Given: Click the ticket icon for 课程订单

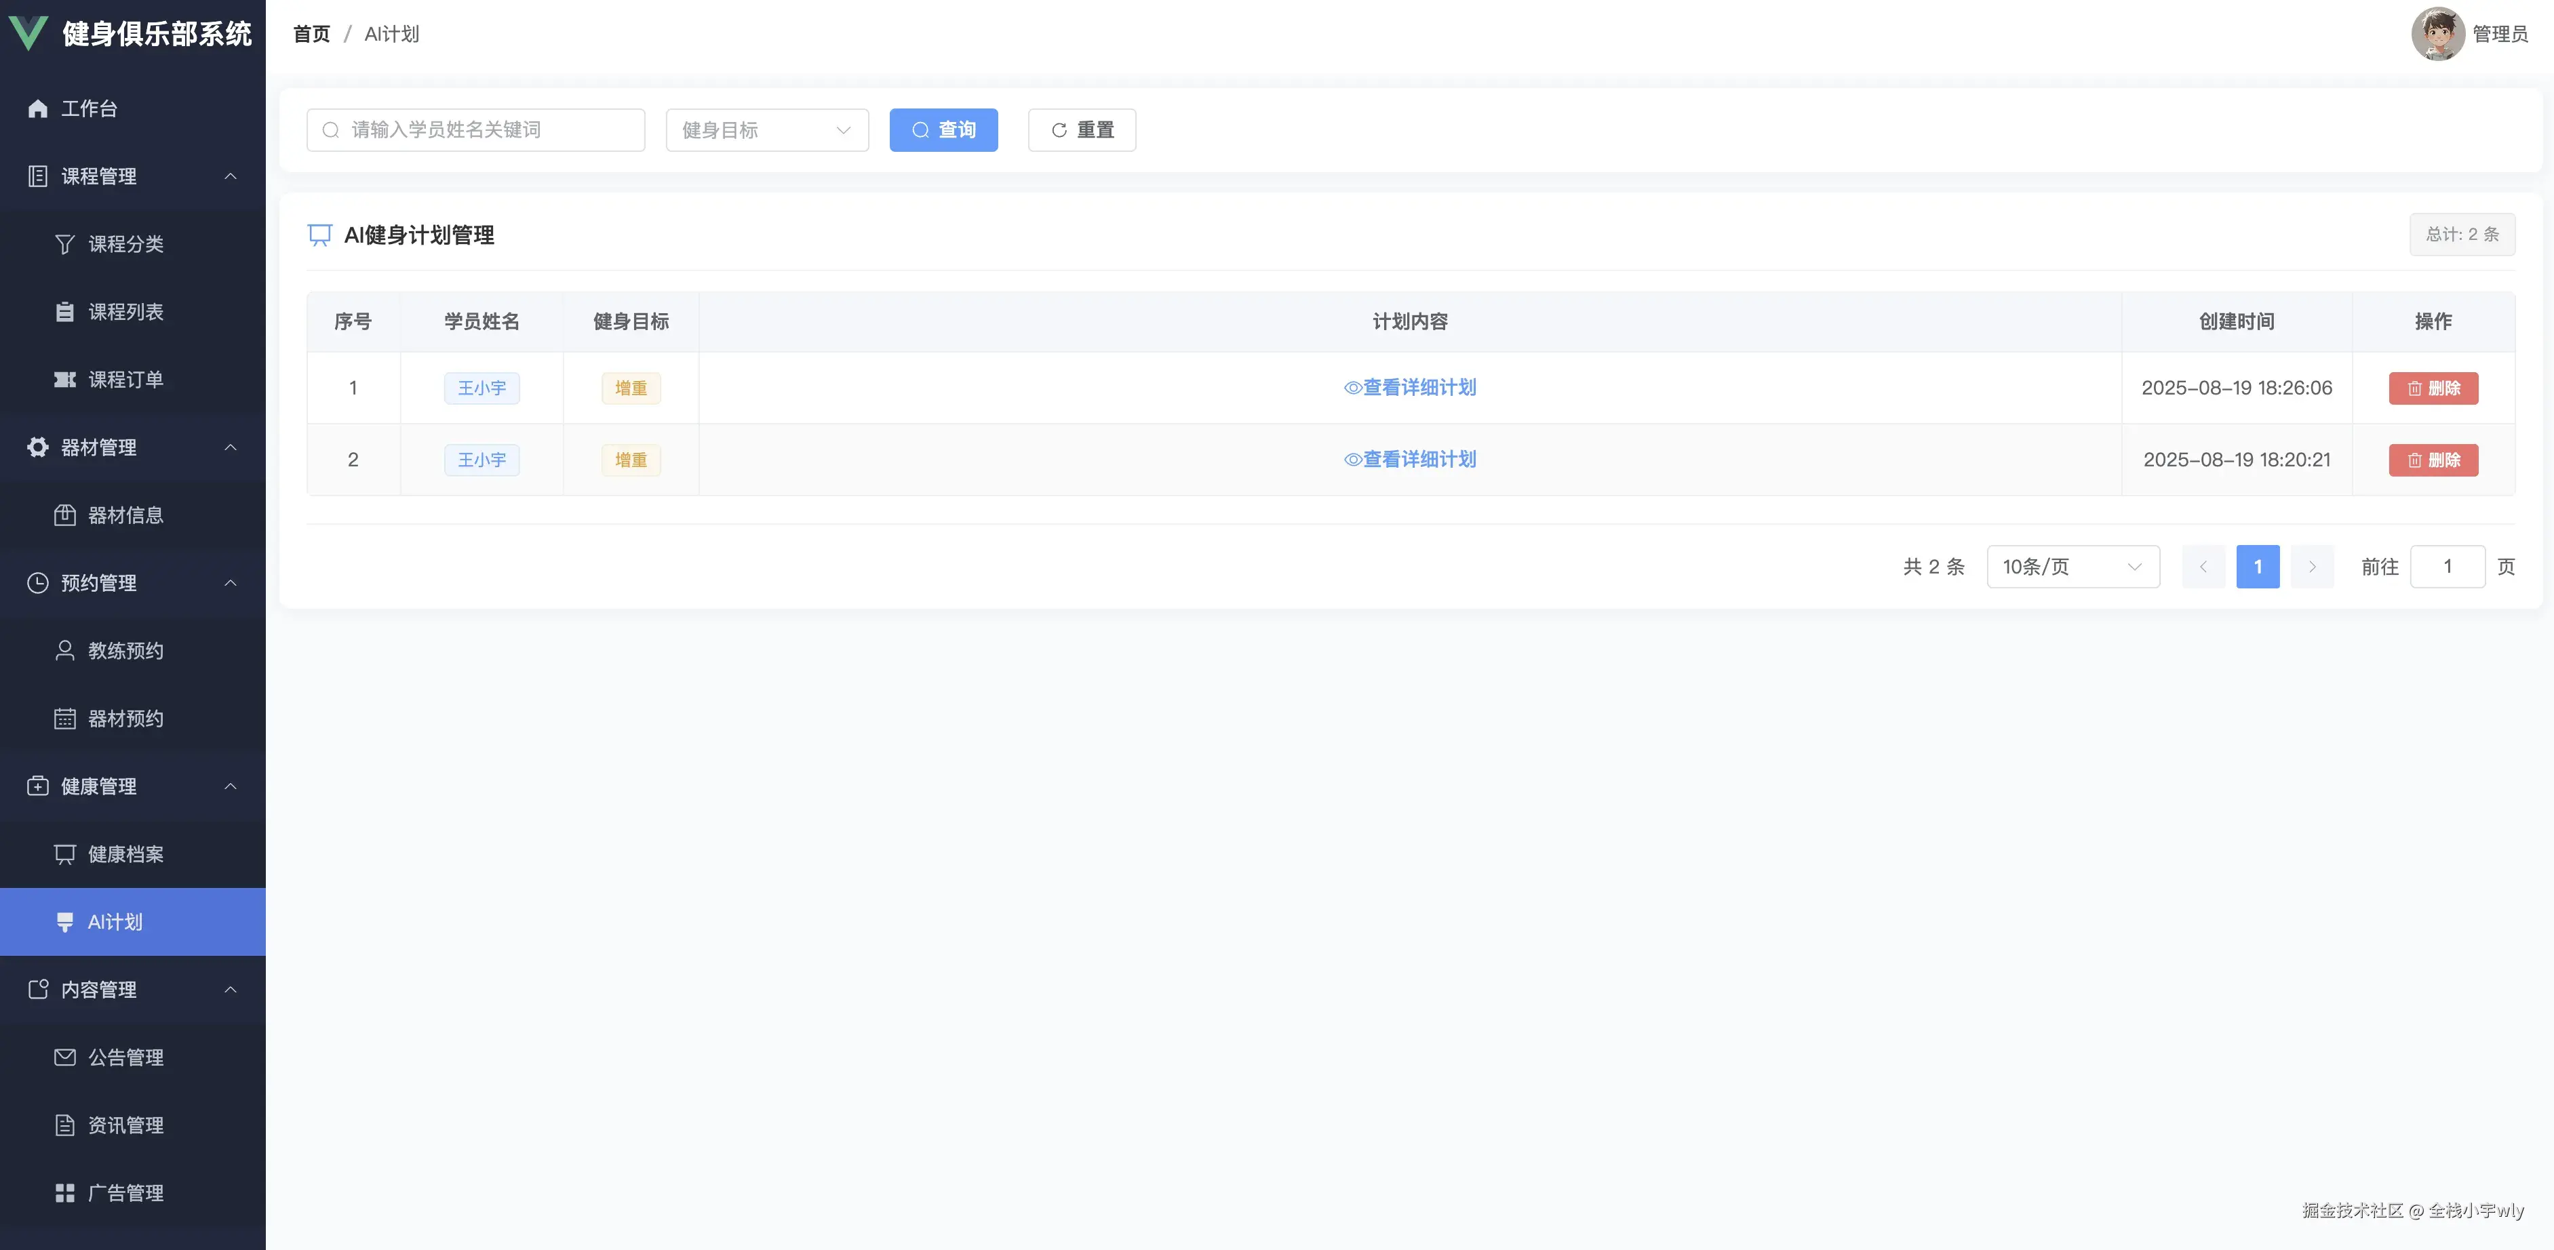Looking at the screenshot, I should point(64,380).
